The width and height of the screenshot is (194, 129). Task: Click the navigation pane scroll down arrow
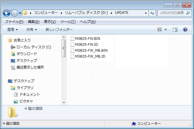tap(64, 102)
